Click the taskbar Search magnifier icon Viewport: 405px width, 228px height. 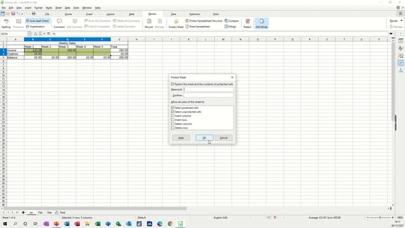(15, 224)
